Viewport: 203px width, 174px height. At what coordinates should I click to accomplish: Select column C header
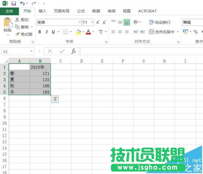coord(61,61)
